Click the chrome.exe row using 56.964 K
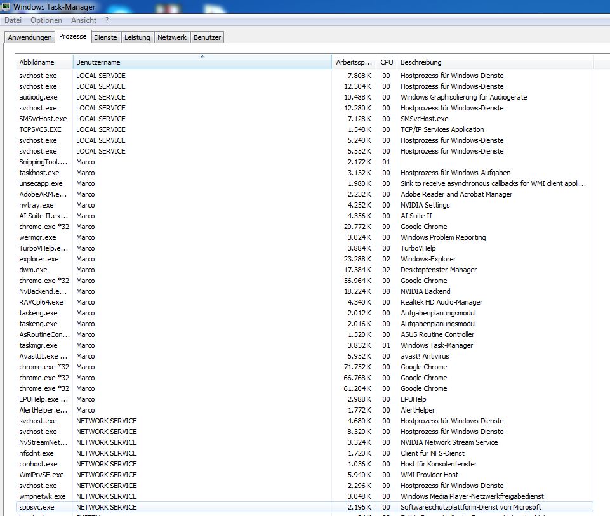 [x=305, y=281]
